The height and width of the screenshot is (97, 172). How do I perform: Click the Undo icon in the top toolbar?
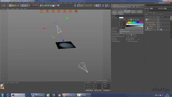(x=2, y=5)
